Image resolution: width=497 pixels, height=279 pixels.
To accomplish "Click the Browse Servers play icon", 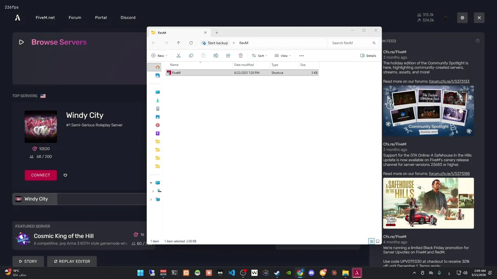I will point(21,42).
